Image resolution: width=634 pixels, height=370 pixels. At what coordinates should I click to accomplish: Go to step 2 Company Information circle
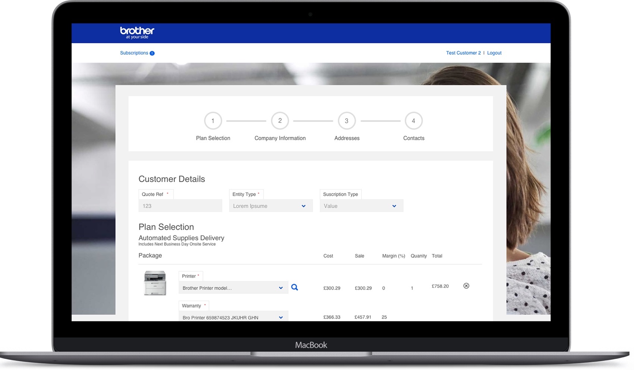point(280,121)
